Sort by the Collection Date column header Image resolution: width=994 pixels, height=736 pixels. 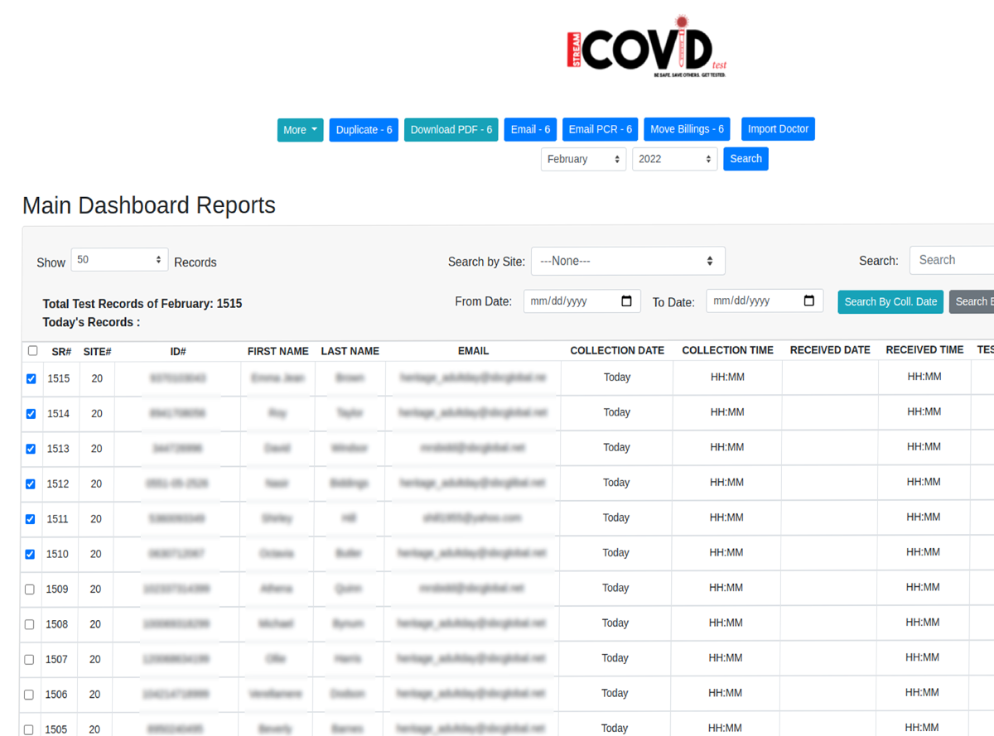[x=616, y=351]
